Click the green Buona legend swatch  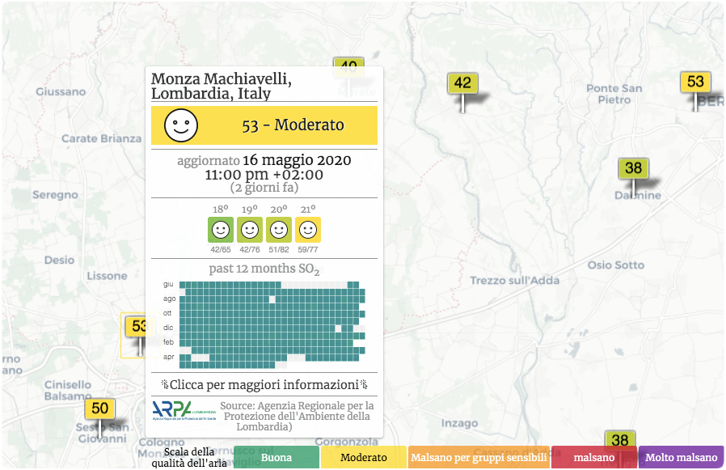point(276,458)
